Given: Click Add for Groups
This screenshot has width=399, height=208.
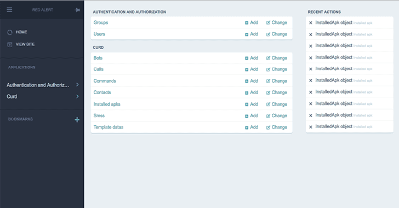Looking at the screenshot, I should tap(252, 22).
